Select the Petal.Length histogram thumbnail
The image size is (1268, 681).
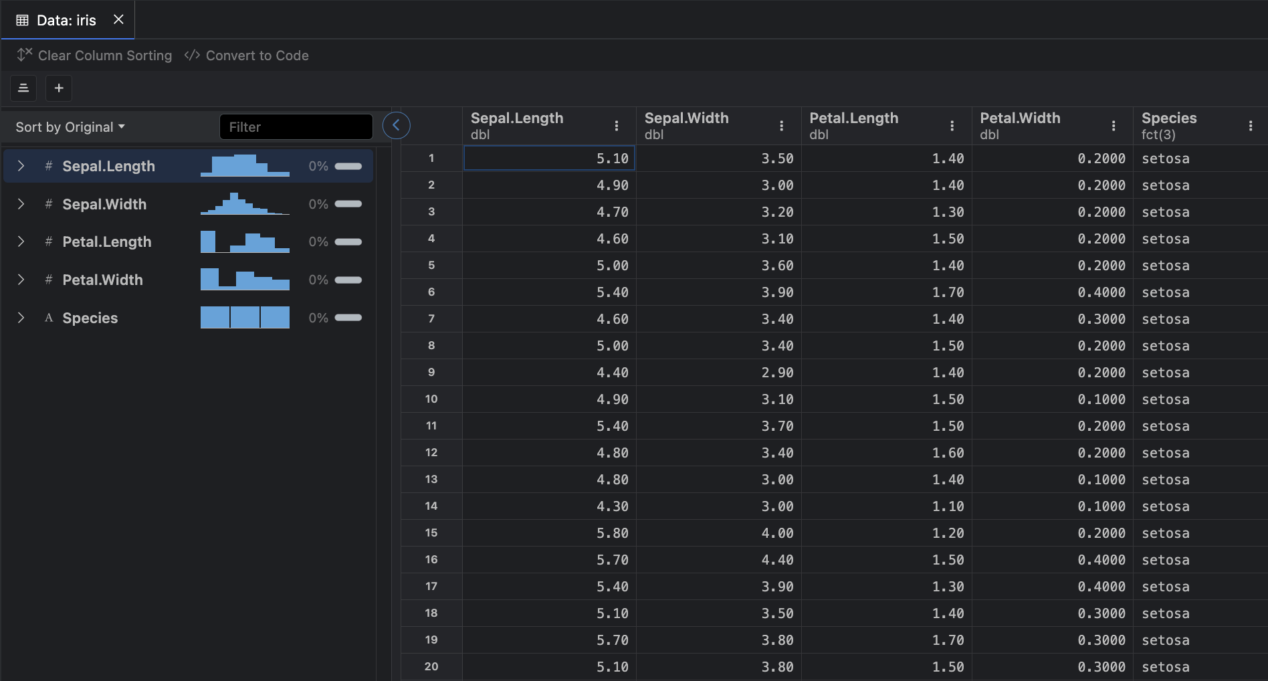click(245, 241)
